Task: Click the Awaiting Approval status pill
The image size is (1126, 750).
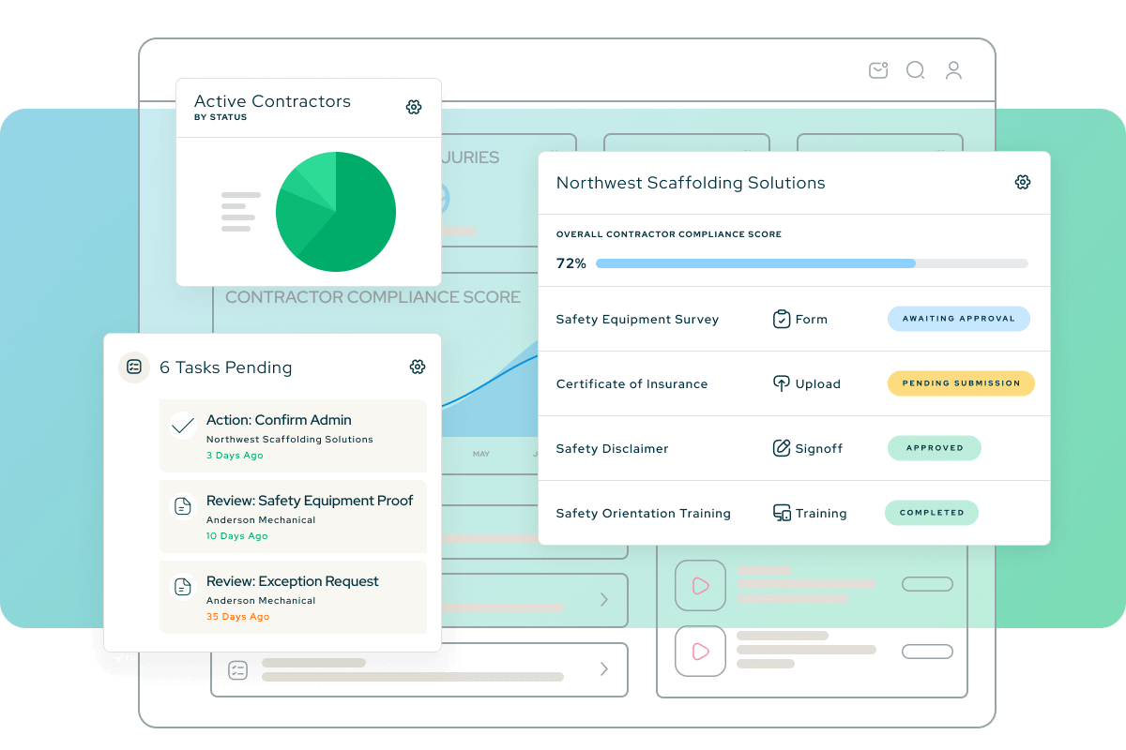Action: coord(958,319)
